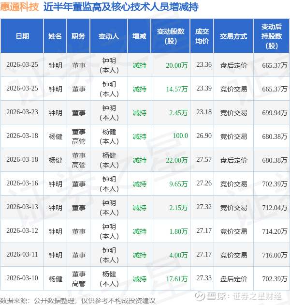Click the 数据来源 disclaimer footer text
This screenshot has height=305, width=290.
pos(78,301)
